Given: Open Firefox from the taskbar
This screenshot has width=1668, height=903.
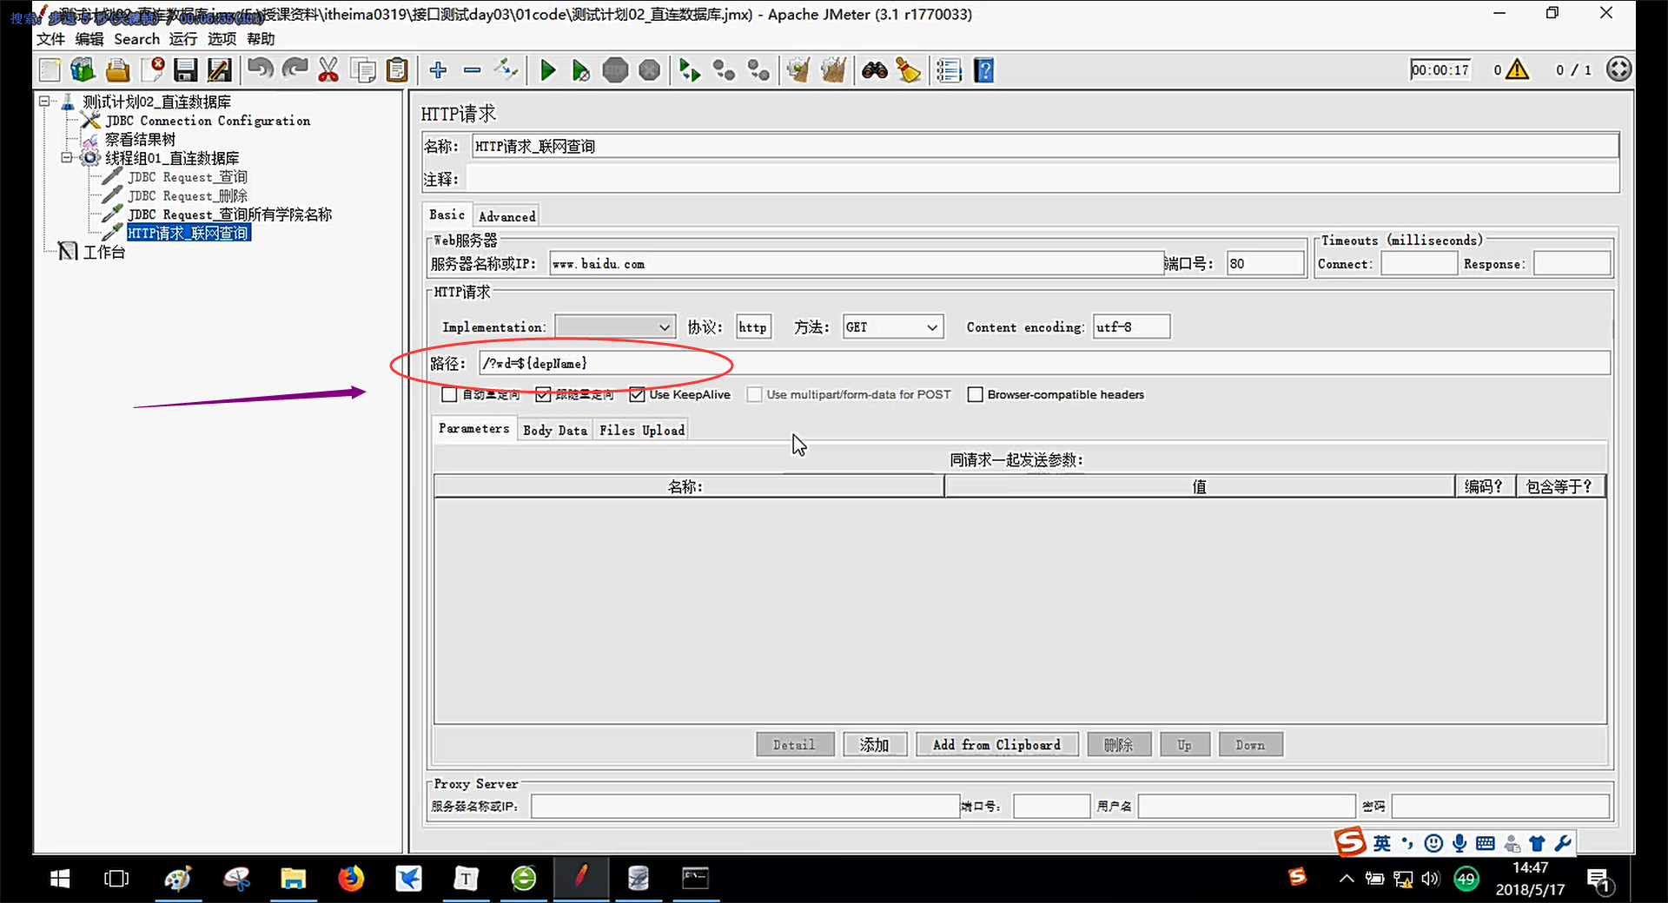Looking at the screenshot, I should pos(351,879).
